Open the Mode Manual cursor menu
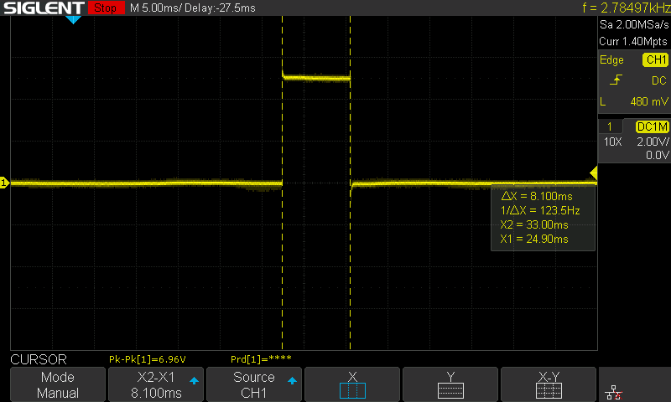This screenshot has height=402, width=671. (x=58, y=384)
